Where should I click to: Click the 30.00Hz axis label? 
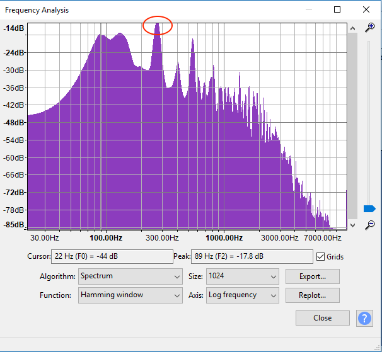(x=45, y=238)
